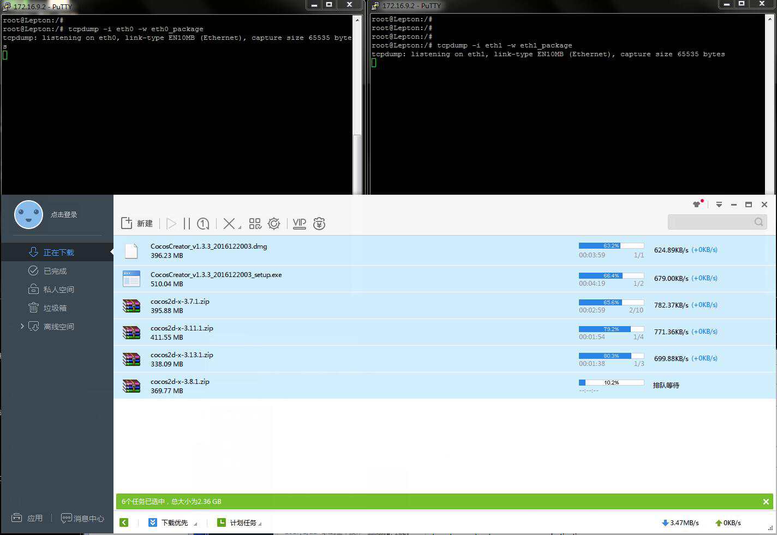Image resolution: width=777 pixels, height=535 pixels.
Task: Open the main menu dropdown arrow in title bar
Action: click(x=719, y=205)
